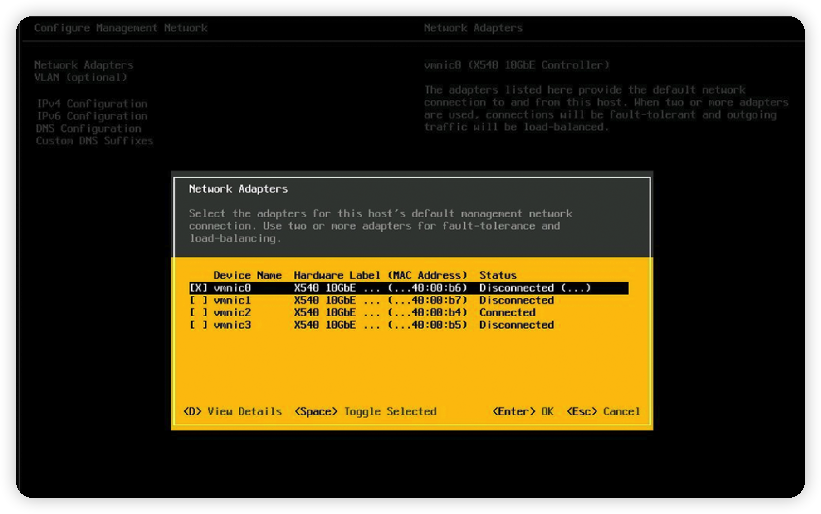Screen dimensions: 821x514
Task: Click the Network Adapters dialog title
Action: click(x=238, y=189)
